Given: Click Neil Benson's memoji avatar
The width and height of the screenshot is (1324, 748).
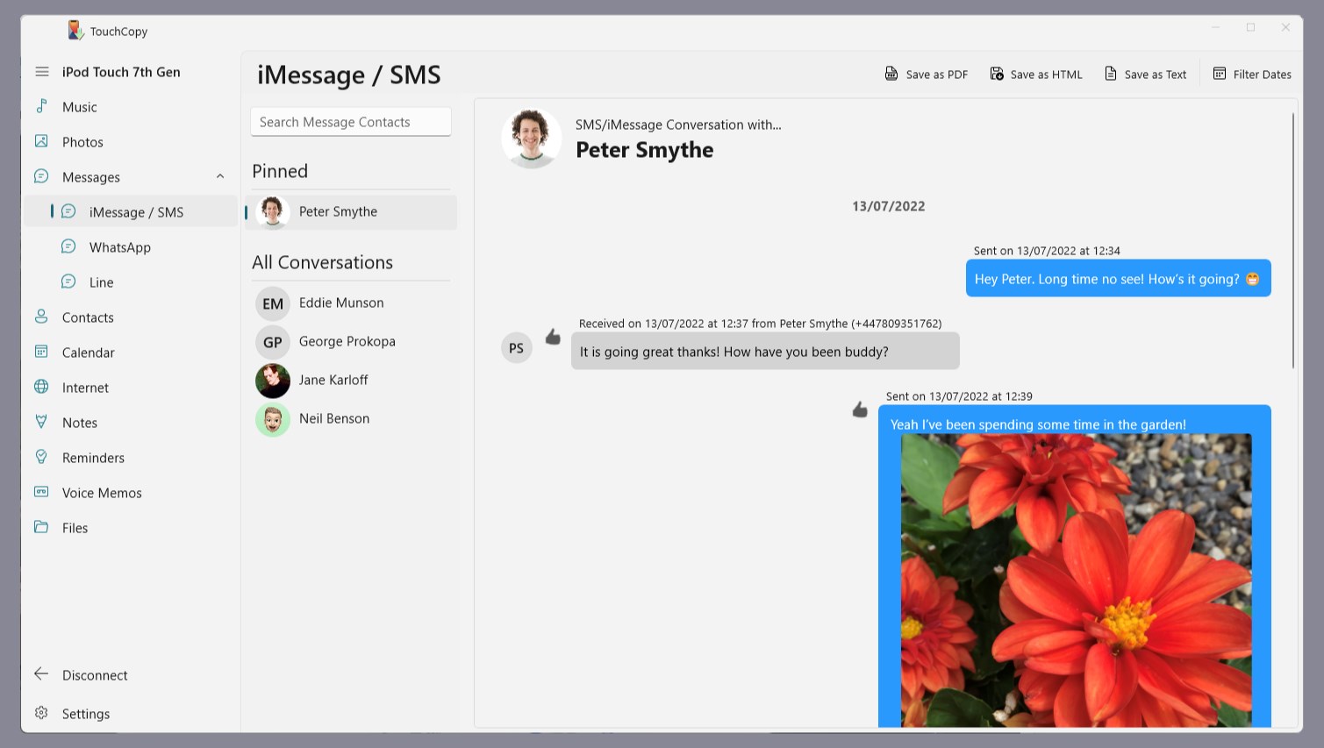Looking at the screenshot, I should pyautogui.click(x=273, y=419).
